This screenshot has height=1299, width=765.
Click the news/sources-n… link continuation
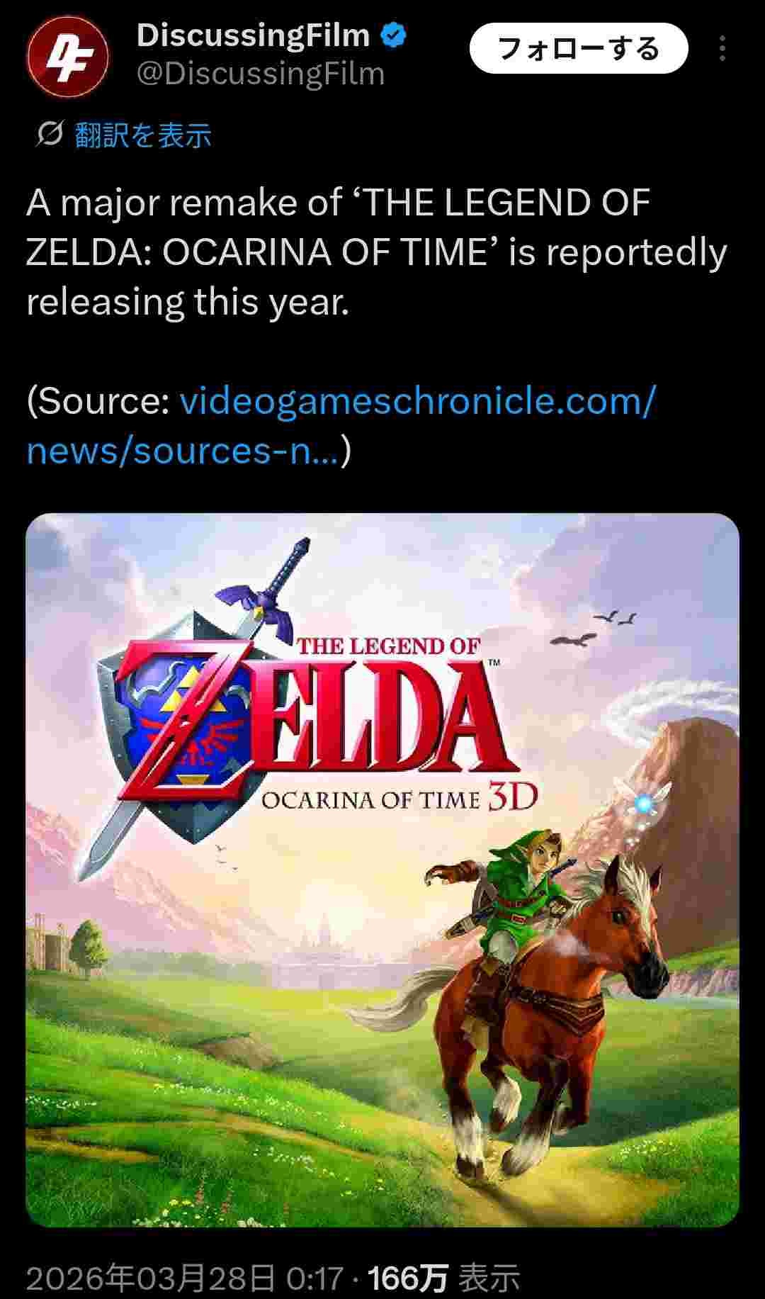point(183,451)
